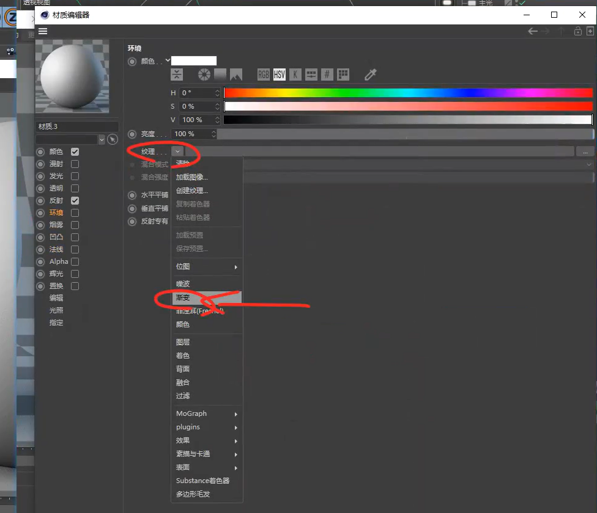Switch color picker to RGB mode

click(x=264, y=75)
